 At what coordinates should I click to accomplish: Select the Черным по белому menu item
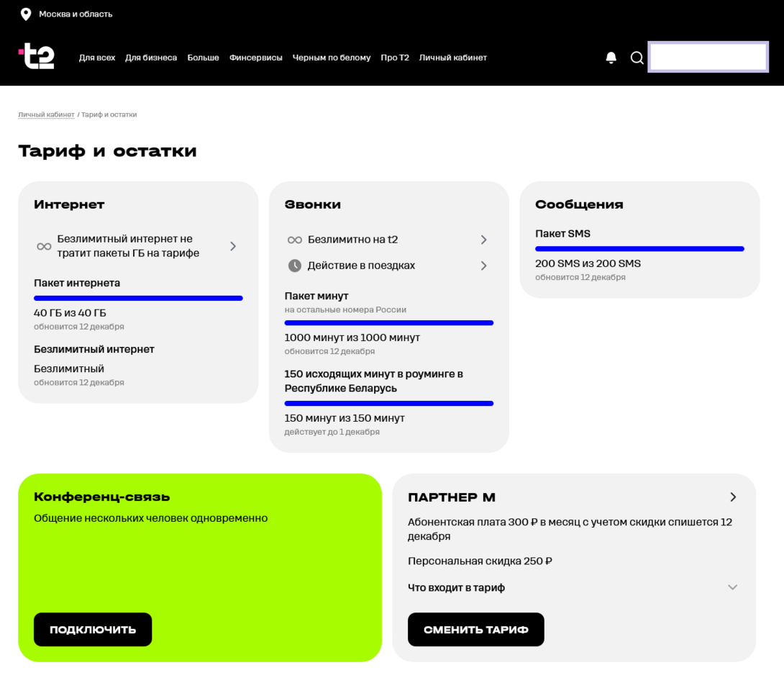pos(331,58)
